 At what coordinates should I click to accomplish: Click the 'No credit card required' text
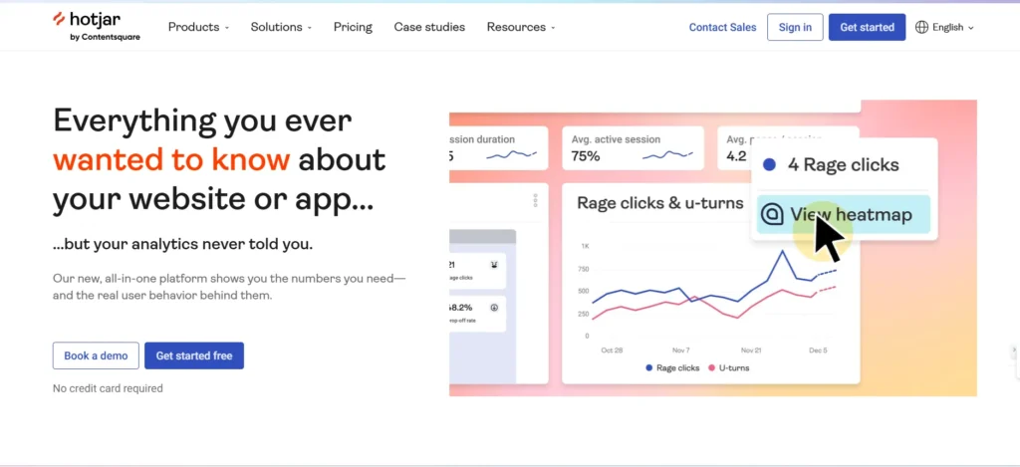tap(108, 388)
